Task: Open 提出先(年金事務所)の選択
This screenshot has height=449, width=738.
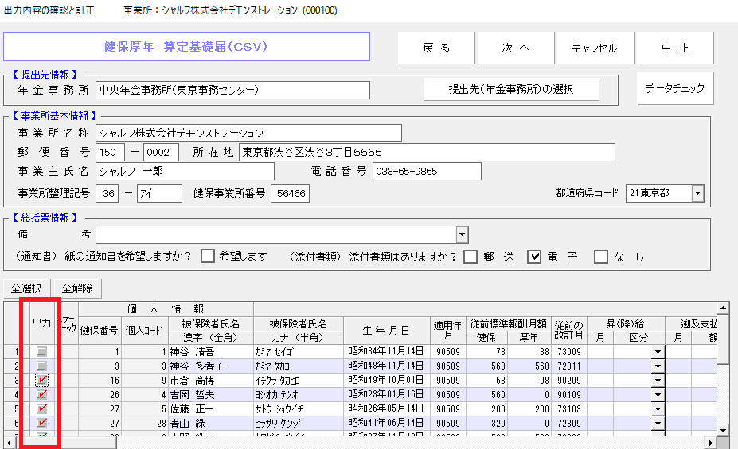Action: coord(511,89)
